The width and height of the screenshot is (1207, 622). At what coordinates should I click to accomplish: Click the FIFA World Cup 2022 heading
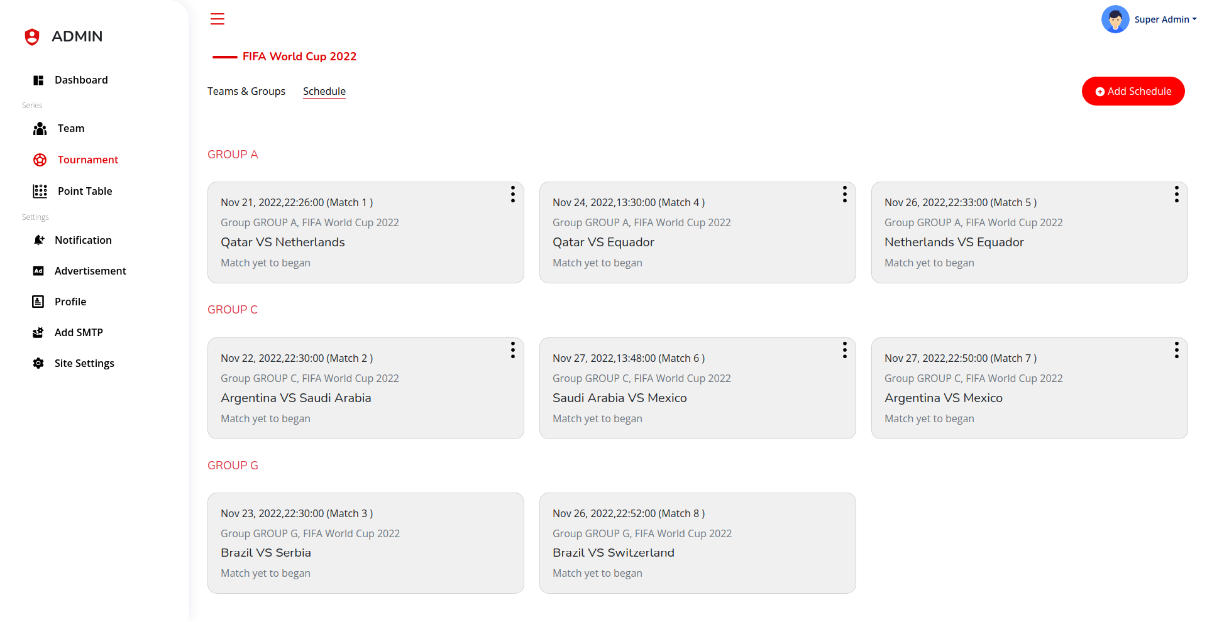(x=299, y=57)
